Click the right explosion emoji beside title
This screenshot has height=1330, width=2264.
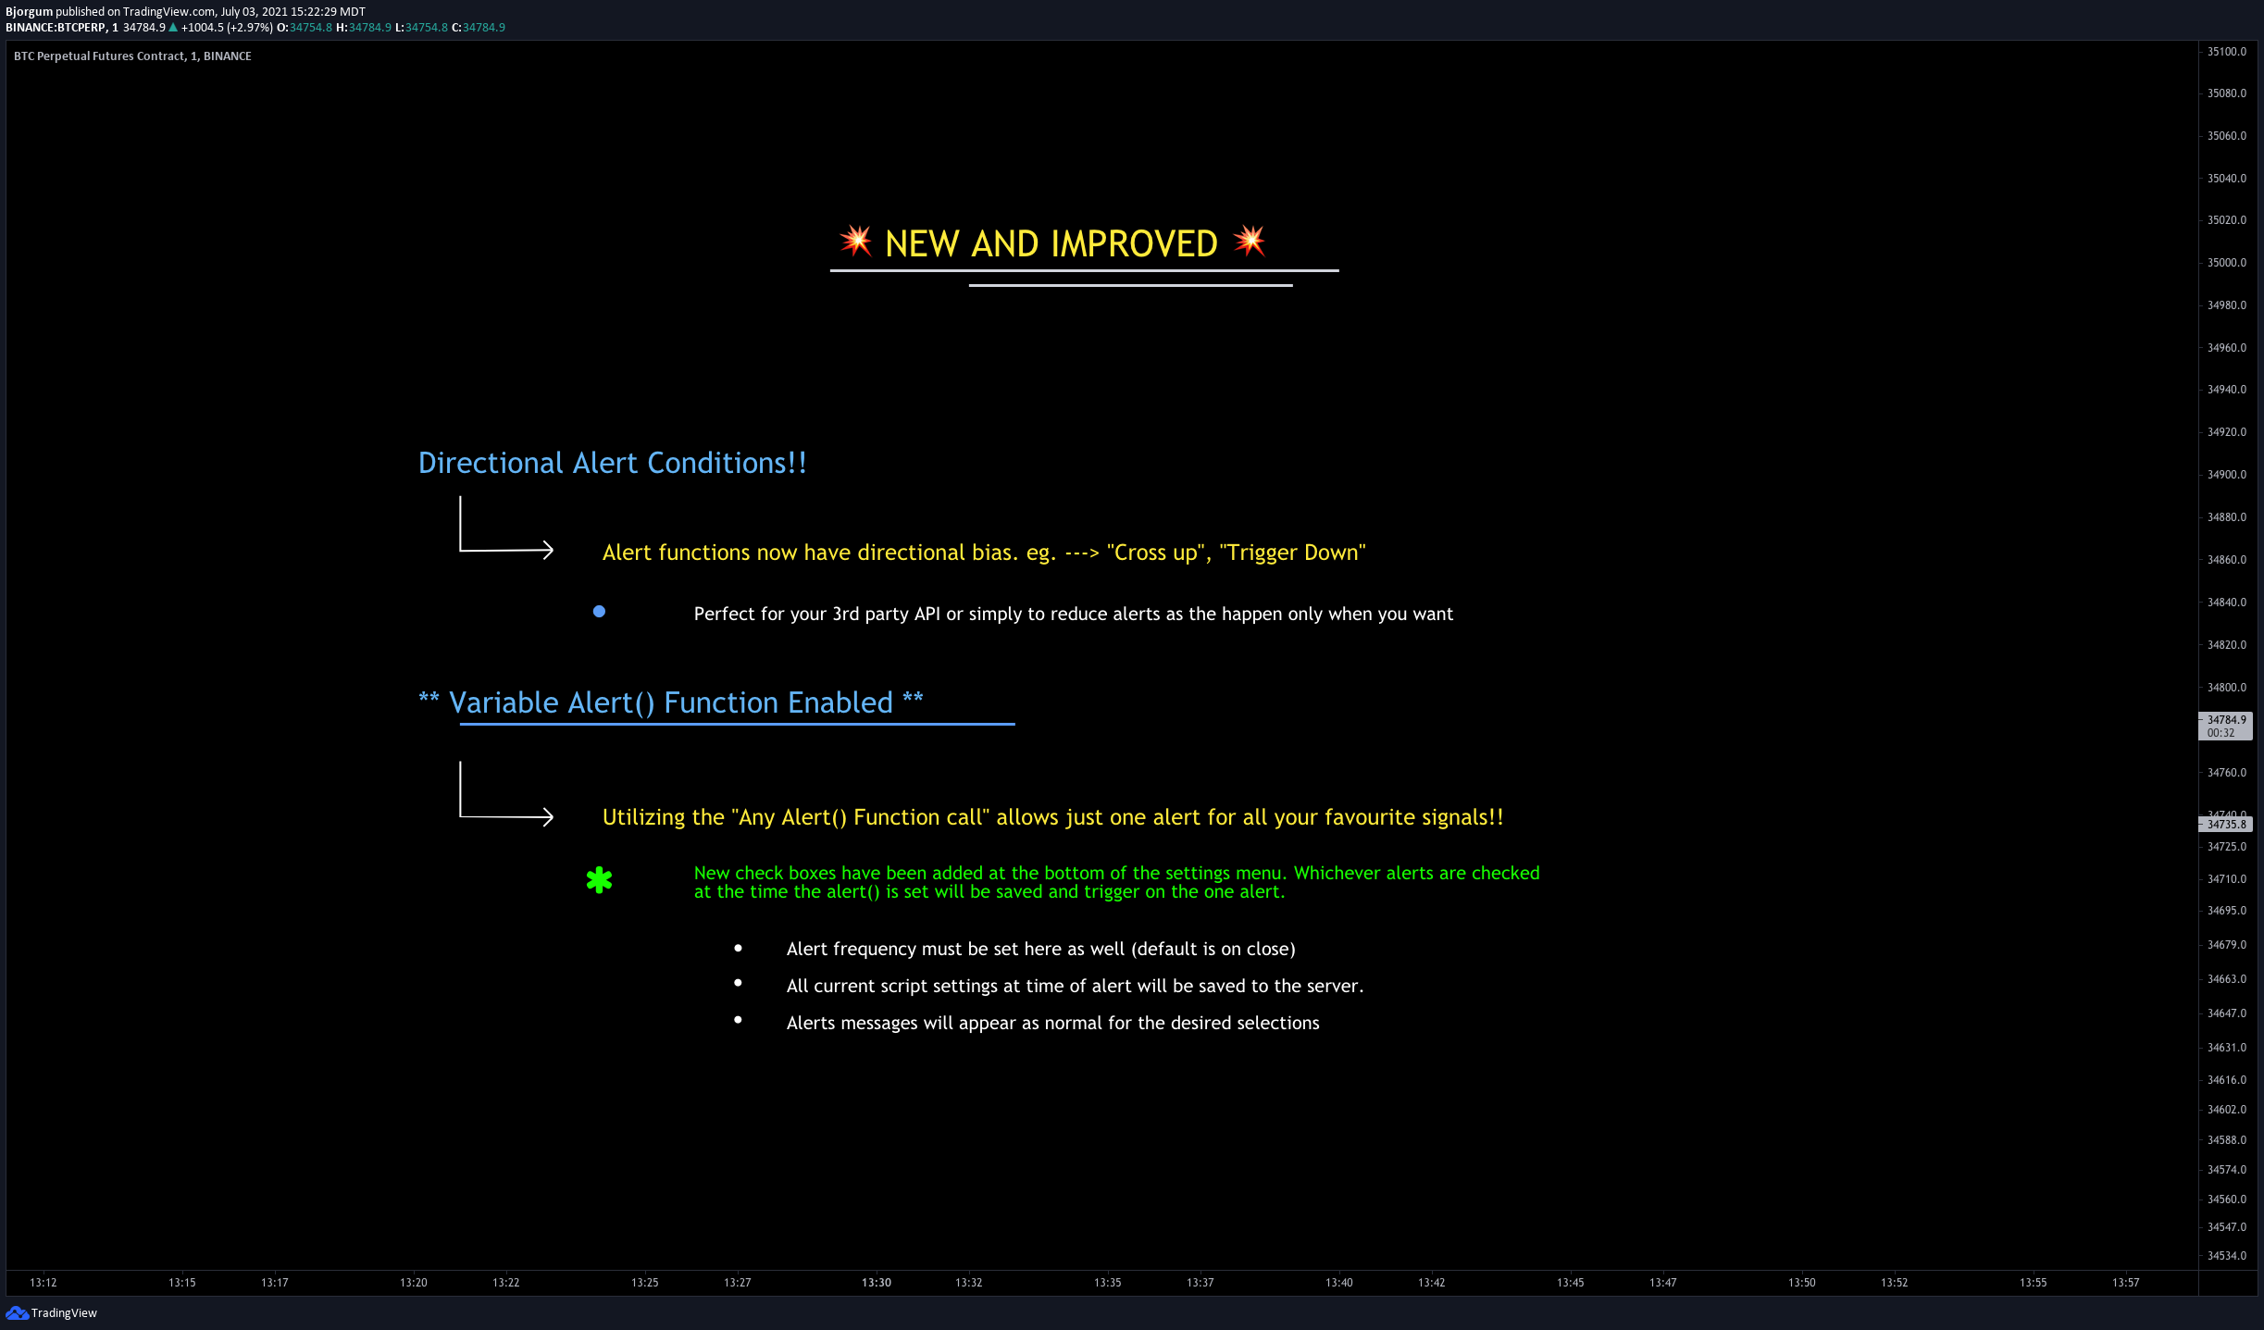[1250, 242]
